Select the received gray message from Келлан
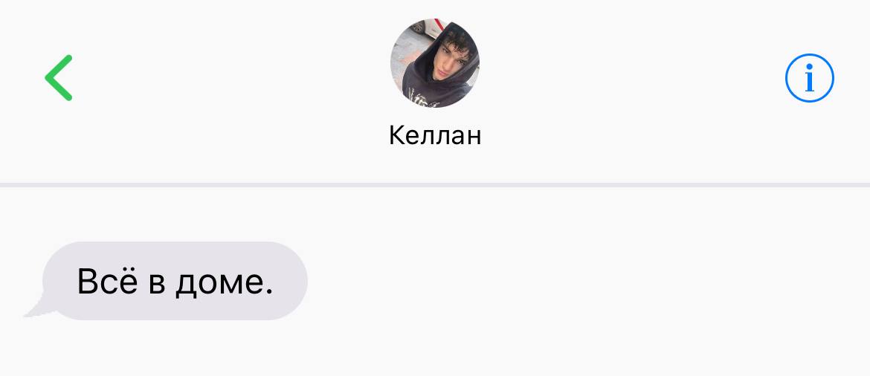This screenshot has width=870, height=376. [174, 281]
